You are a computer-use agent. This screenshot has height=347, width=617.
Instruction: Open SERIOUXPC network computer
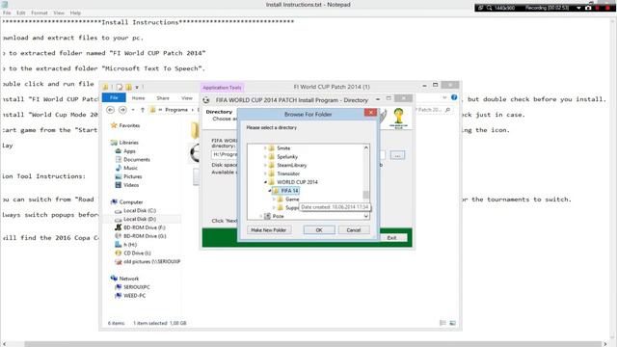137,287
